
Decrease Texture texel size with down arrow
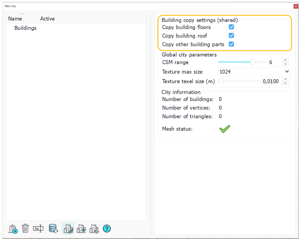point(286,83)
